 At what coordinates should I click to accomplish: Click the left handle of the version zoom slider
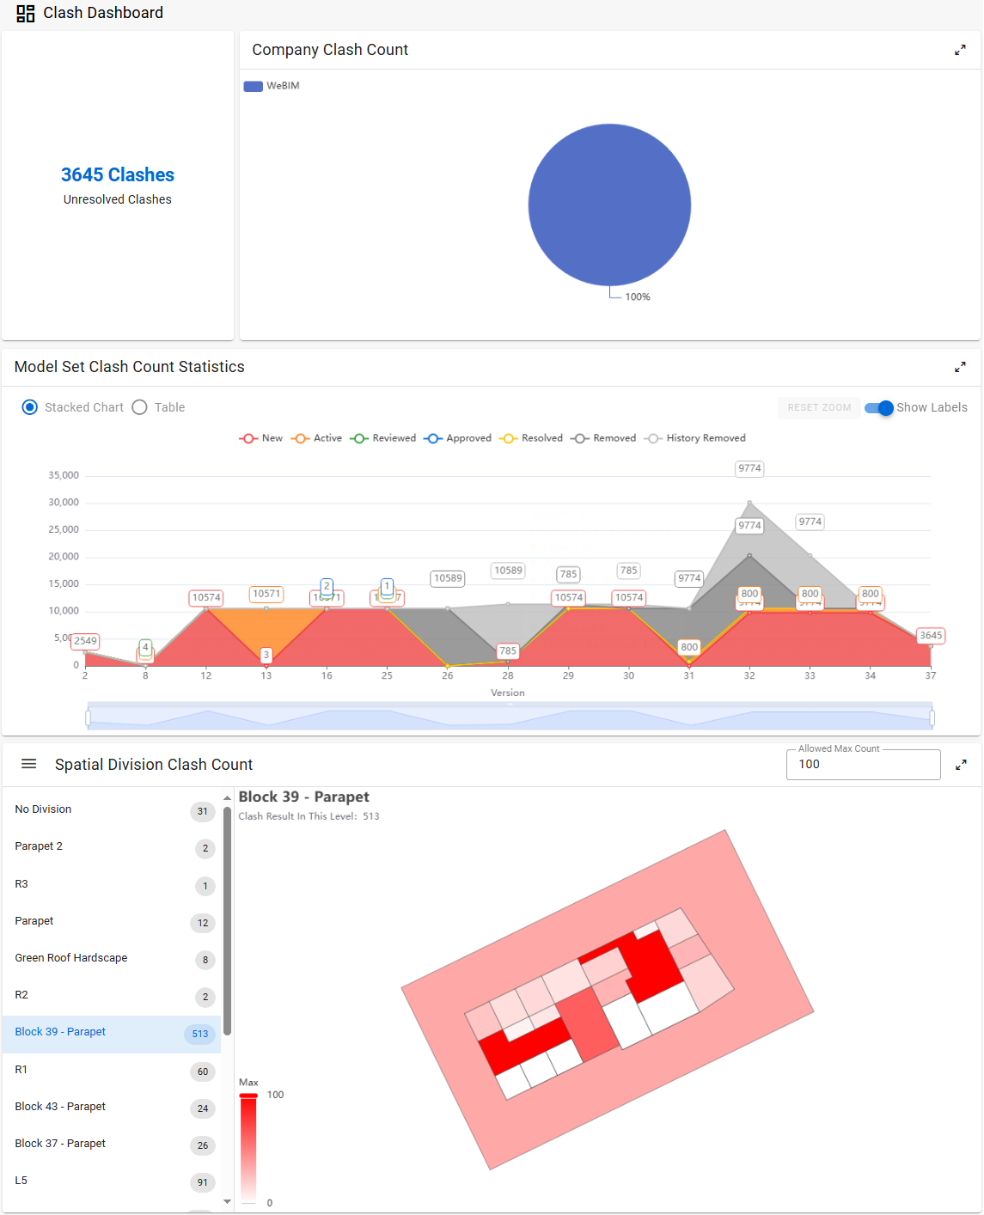(x=88, y=717)
